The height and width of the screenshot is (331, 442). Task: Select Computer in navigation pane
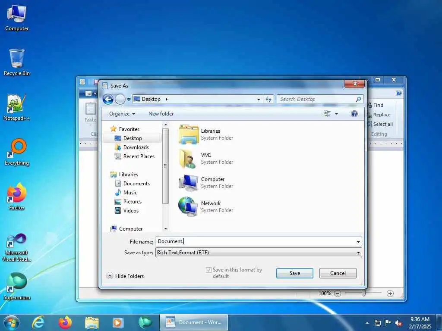tap(130, 229)
